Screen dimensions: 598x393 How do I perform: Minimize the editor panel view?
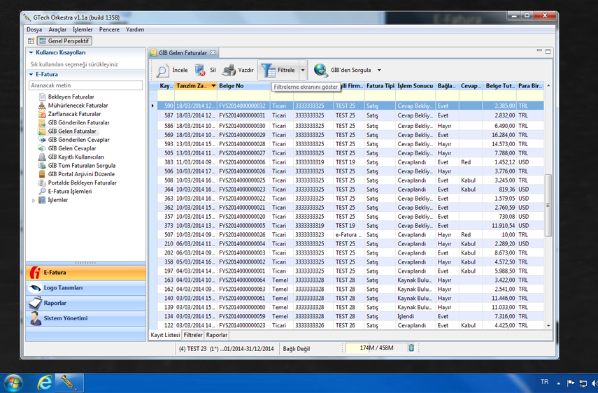[539, 50]
